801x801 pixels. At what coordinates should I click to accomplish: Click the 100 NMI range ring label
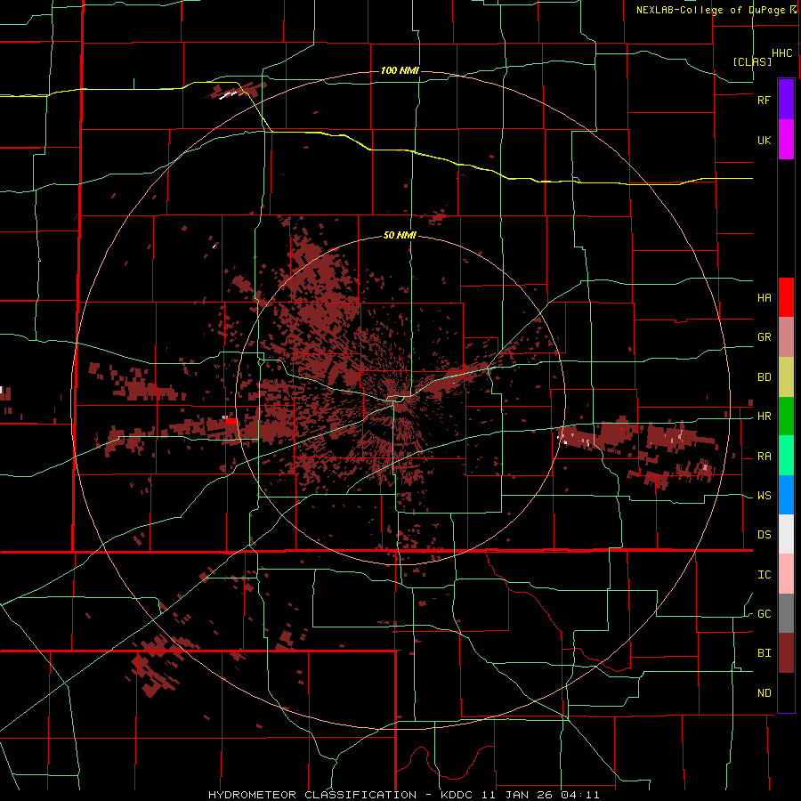coord(400,70)
